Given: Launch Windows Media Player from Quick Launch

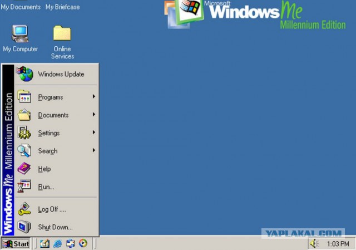Looking at the screenshot, I should pos(83,243).
